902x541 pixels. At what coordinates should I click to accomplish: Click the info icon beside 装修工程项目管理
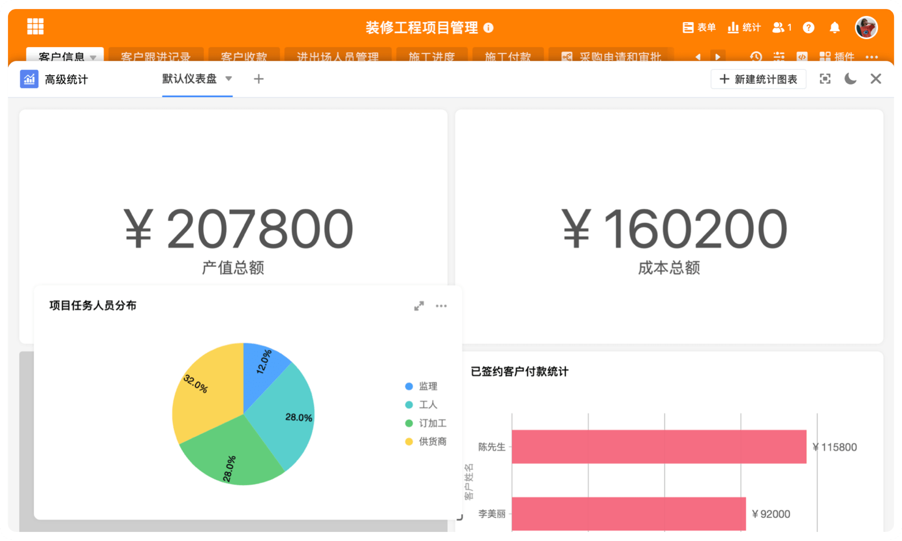pos(488,28)
